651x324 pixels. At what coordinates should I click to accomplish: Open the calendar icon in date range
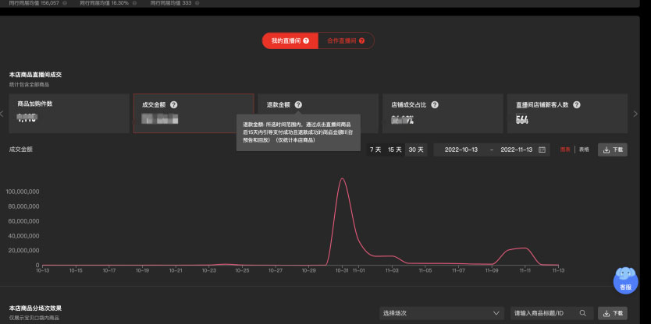tap(542, 150)
